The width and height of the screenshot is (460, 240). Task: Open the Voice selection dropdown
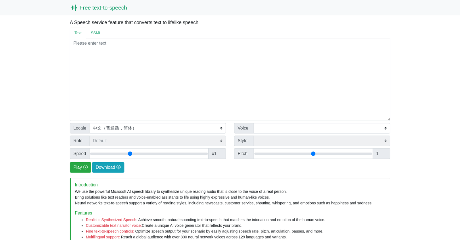[x=322, y=128]
